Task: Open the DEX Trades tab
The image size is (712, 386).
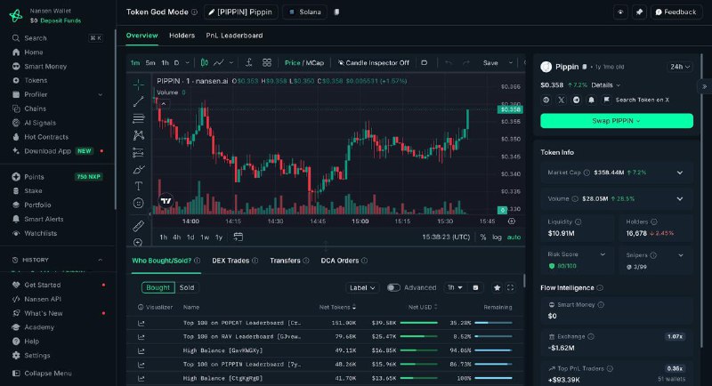Action: coord(231,261)
